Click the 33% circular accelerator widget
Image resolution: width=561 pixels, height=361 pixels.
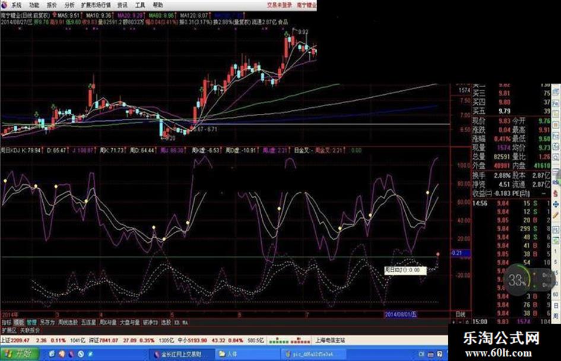517,280
